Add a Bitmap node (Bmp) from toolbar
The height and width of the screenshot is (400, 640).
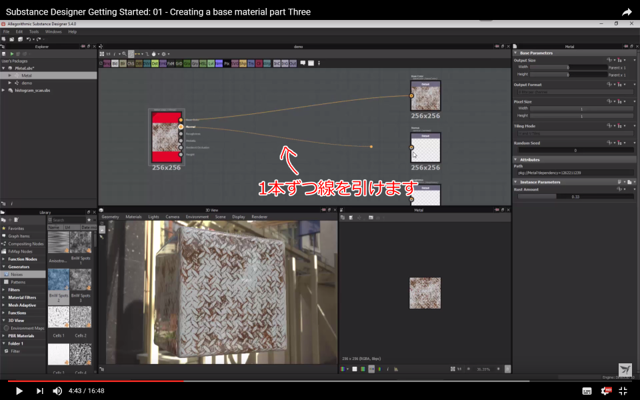point(107,64)
